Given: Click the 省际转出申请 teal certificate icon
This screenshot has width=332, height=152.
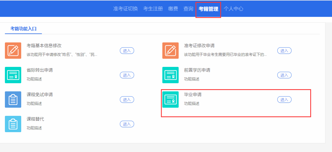Looking at the screenshot, I should (x=13, y=75).
